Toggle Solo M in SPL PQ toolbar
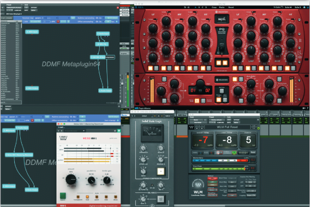 click(288, 7)
